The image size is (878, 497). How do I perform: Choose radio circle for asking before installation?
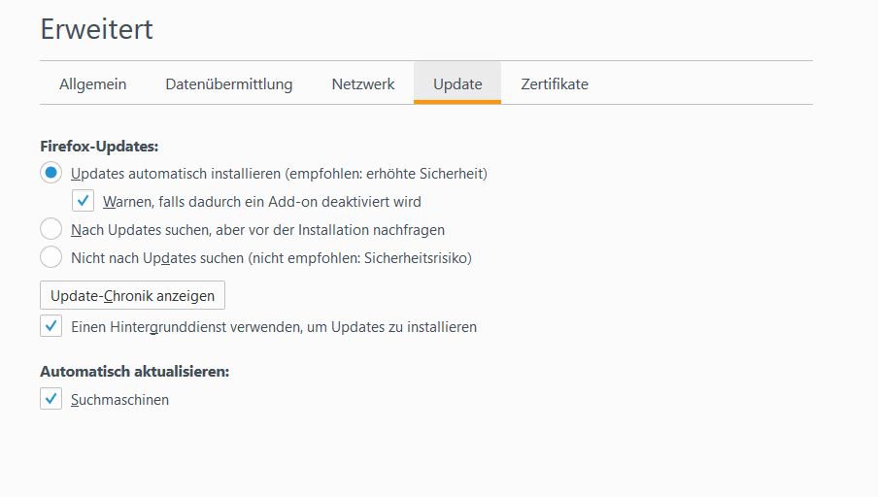click(x=51, y=229)
